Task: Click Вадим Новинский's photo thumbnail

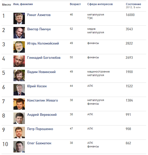Action: (19, 75)
